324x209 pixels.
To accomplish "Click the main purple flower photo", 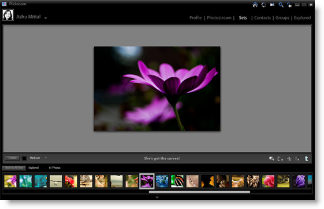I will click(x=157, y=89).
